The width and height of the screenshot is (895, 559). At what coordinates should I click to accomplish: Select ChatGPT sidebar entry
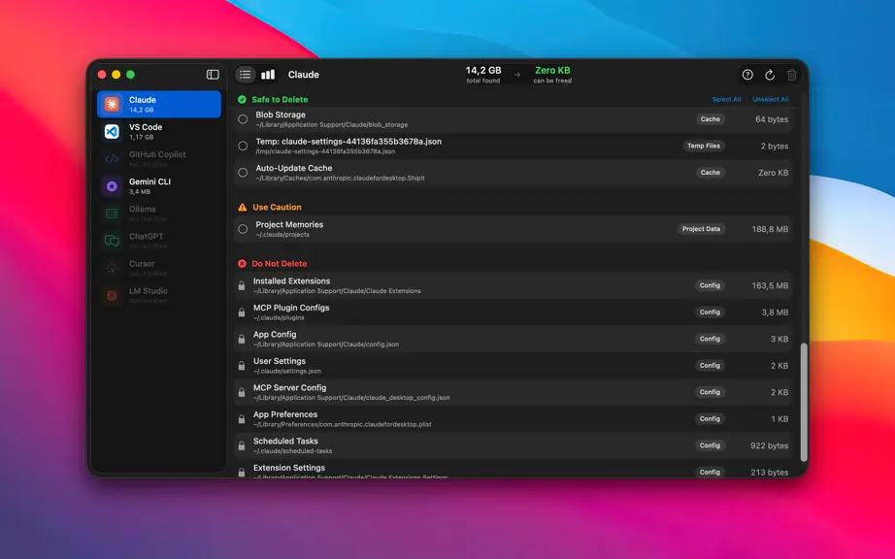tap(158, 241)
